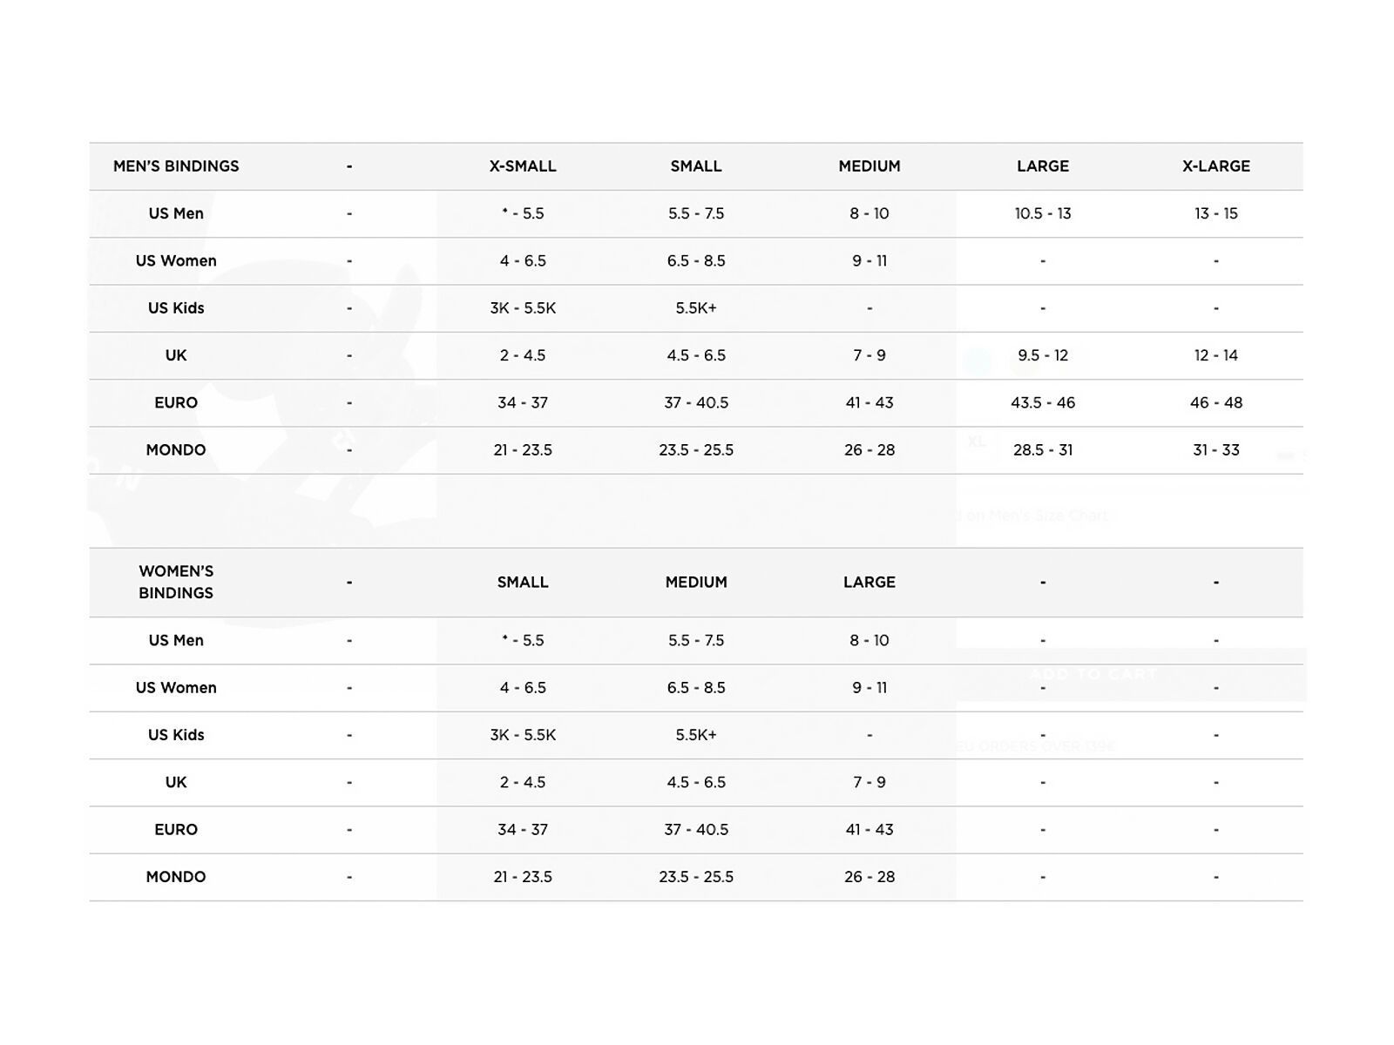Click the women's table LARGE column header

869,582
